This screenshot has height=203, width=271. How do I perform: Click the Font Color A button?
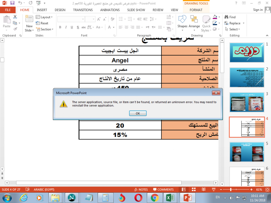(109, 27)
